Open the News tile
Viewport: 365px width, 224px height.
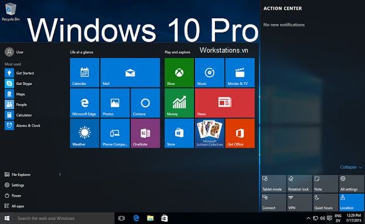coord(225,103)
